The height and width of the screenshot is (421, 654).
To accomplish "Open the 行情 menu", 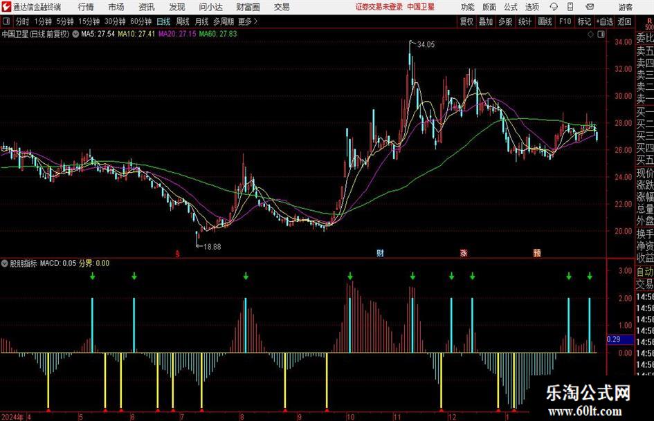I will click(86, 7).
